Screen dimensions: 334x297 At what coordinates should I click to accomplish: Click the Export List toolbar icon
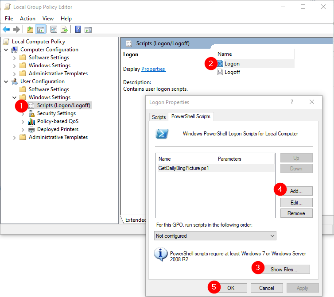(x=64, y=30)
